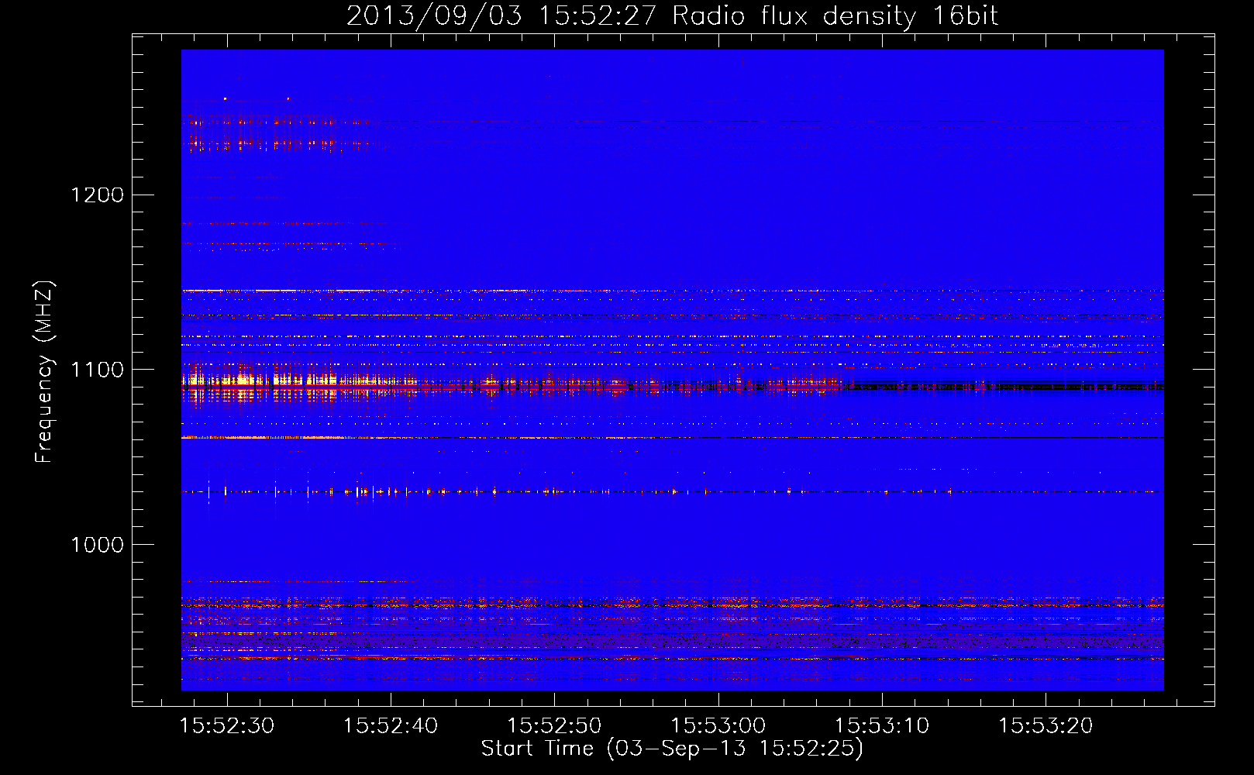Click the 1100 frequency tick label
1254x775 pixels.
pyautogui.click(x=98, y=370)
